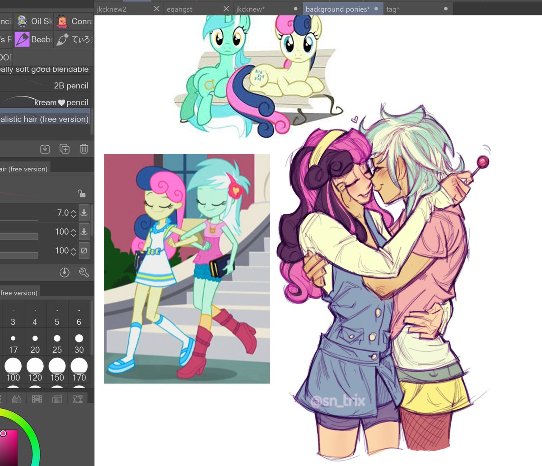This screenshot has width=542, height=466.
Task: Click the delete sub tool trash icon
Action: pos(84,148)
